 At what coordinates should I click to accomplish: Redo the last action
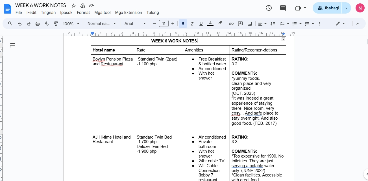[x=29, y=24]
